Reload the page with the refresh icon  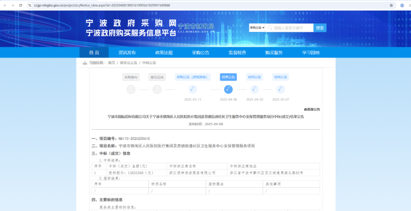point(21,5)
